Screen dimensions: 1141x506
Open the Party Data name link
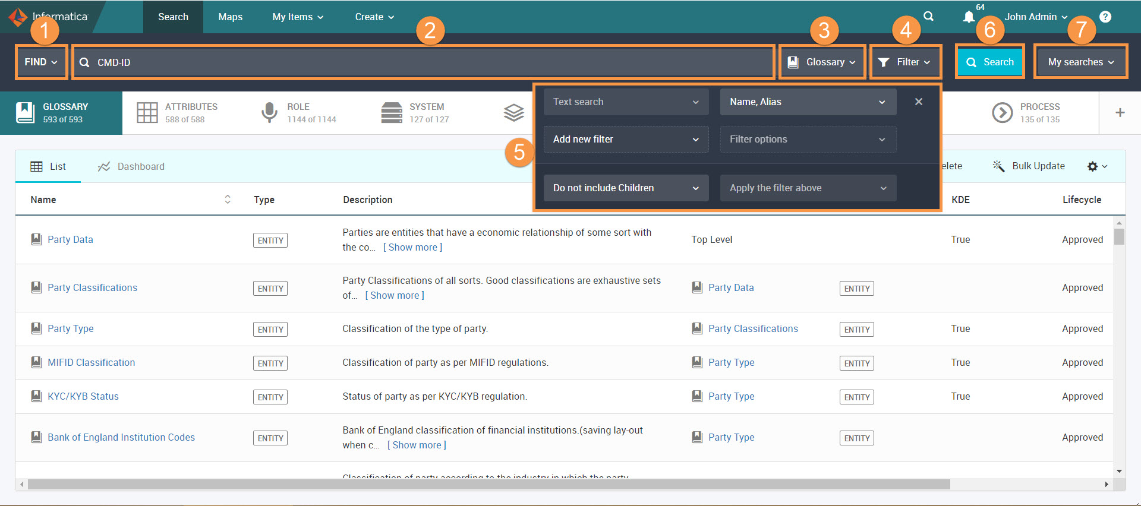pos(70,239)
